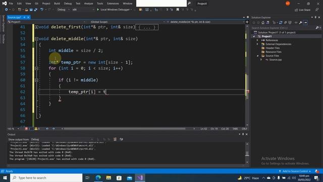Click the Save file icon in toolbar

coord(31,10)
